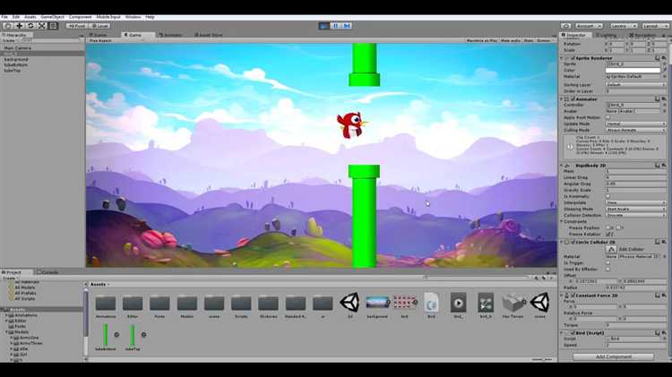Open Circle Collider 2D help icon
Image resolution: width=672 pixels, height=377 pixels.
[x=658, y=242]
